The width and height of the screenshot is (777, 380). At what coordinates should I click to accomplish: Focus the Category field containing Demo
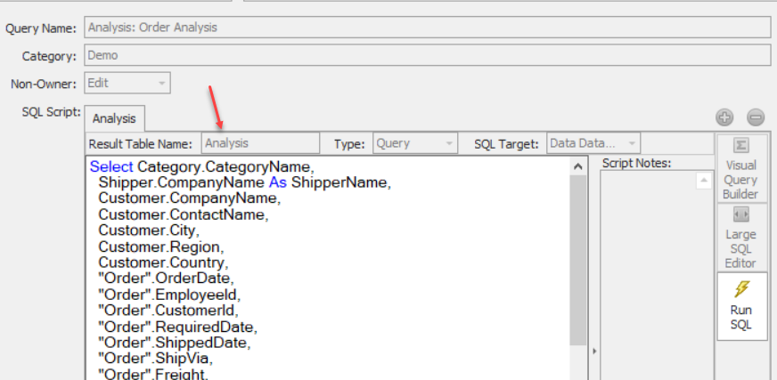(426, 55)
